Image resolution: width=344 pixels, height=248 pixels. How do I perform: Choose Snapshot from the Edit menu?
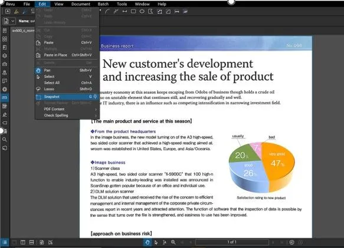[67, 97]
